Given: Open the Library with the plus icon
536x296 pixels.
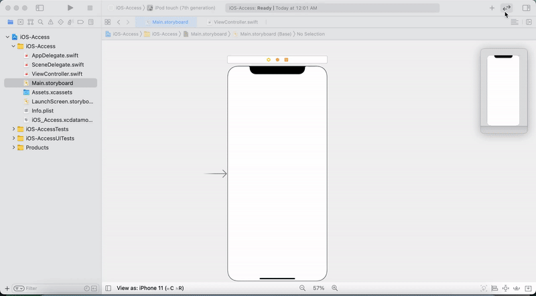Looking at the screenshot, I should click(x=492, y=8).
